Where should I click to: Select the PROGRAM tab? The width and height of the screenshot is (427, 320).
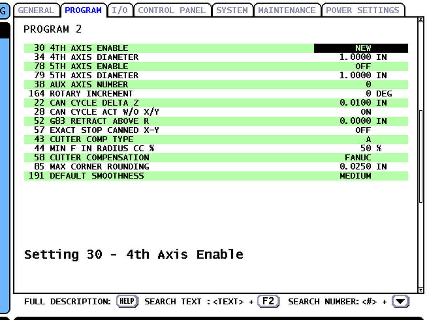[83, 10]
